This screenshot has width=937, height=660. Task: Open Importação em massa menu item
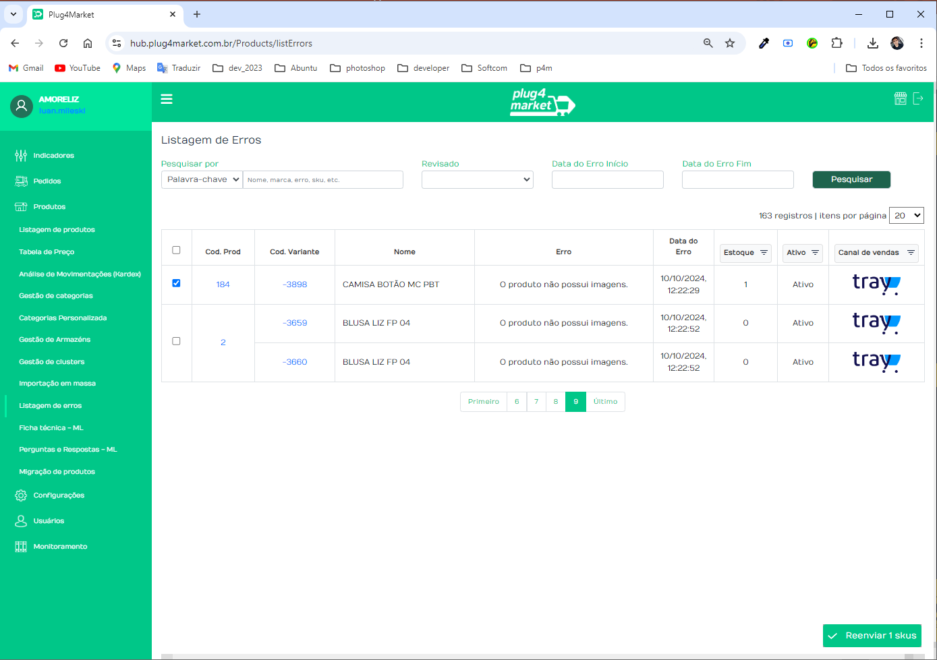(57, 384)
